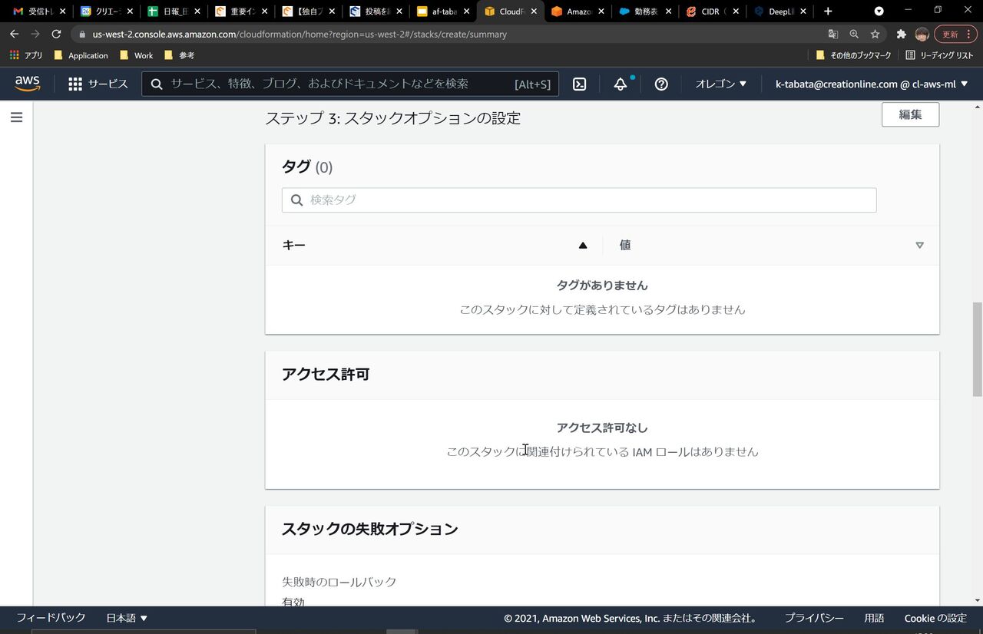Click the AWS logo home icon
This screenshot has height=634, width=983.
click(28, 84)
